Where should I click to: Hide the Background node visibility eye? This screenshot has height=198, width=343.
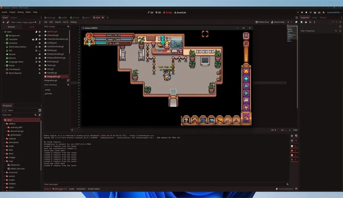pyautogui.click(x=40, y=36)
